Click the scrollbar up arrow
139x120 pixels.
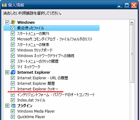pyautogui.click(x=132, y=22)
